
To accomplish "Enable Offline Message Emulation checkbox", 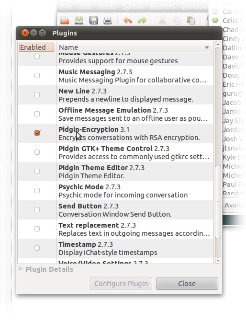I will click(x=37, y=114).
